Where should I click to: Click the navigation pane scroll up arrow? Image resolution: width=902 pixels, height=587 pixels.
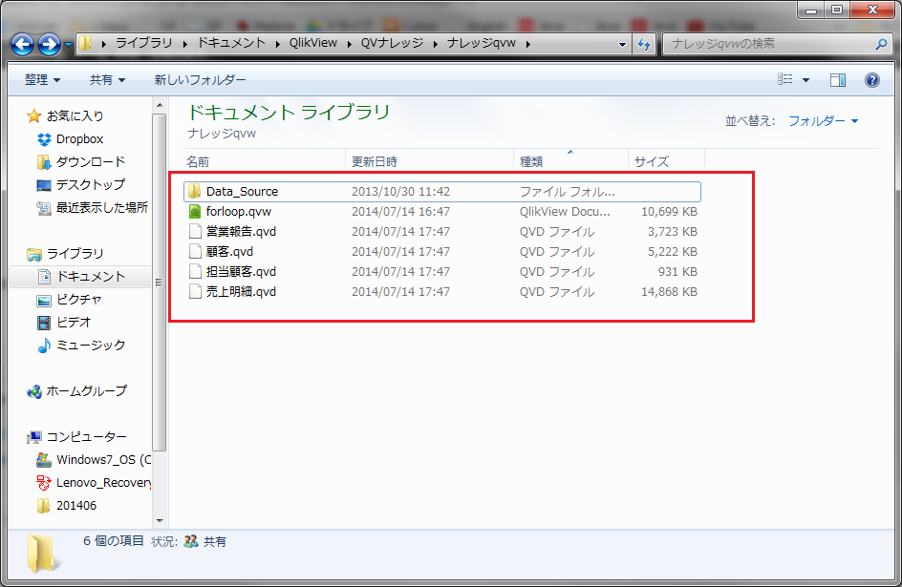160,105
